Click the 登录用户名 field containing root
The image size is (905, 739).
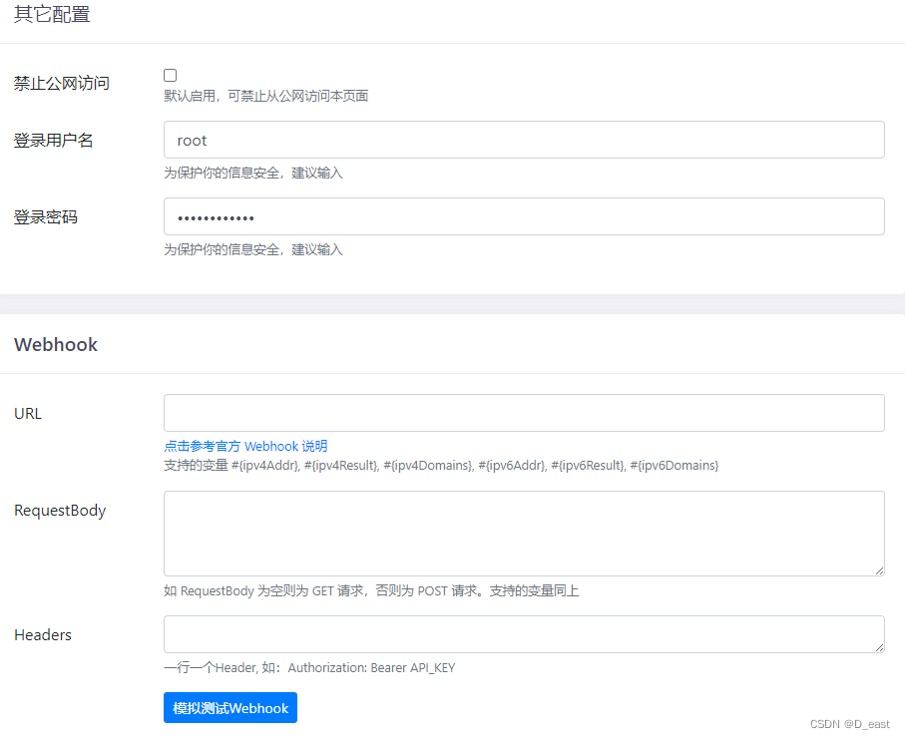point(524,140)
